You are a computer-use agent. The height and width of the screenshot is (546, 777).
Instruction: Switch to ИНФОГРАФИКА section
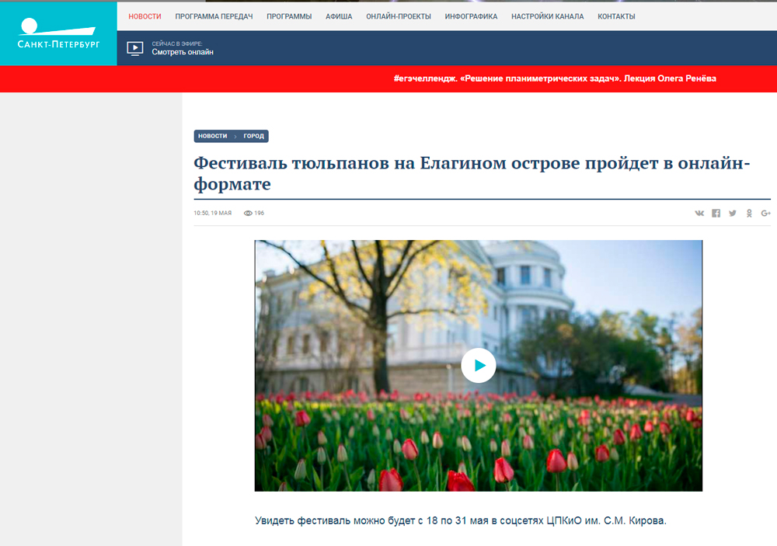coord(471,15)
